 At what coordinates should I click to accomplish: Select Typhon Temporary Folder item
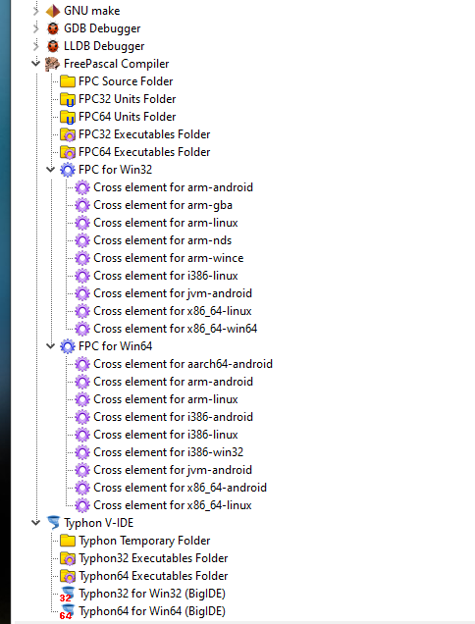144,541
